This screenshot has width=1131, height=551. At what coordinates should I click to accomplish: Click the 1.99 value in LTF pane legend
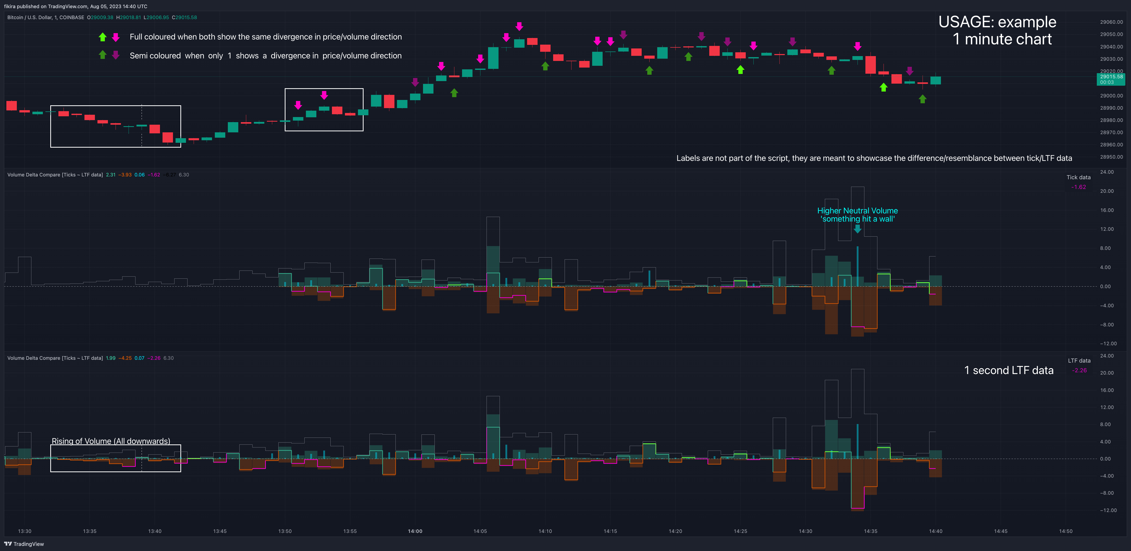(x=111, y=358)
